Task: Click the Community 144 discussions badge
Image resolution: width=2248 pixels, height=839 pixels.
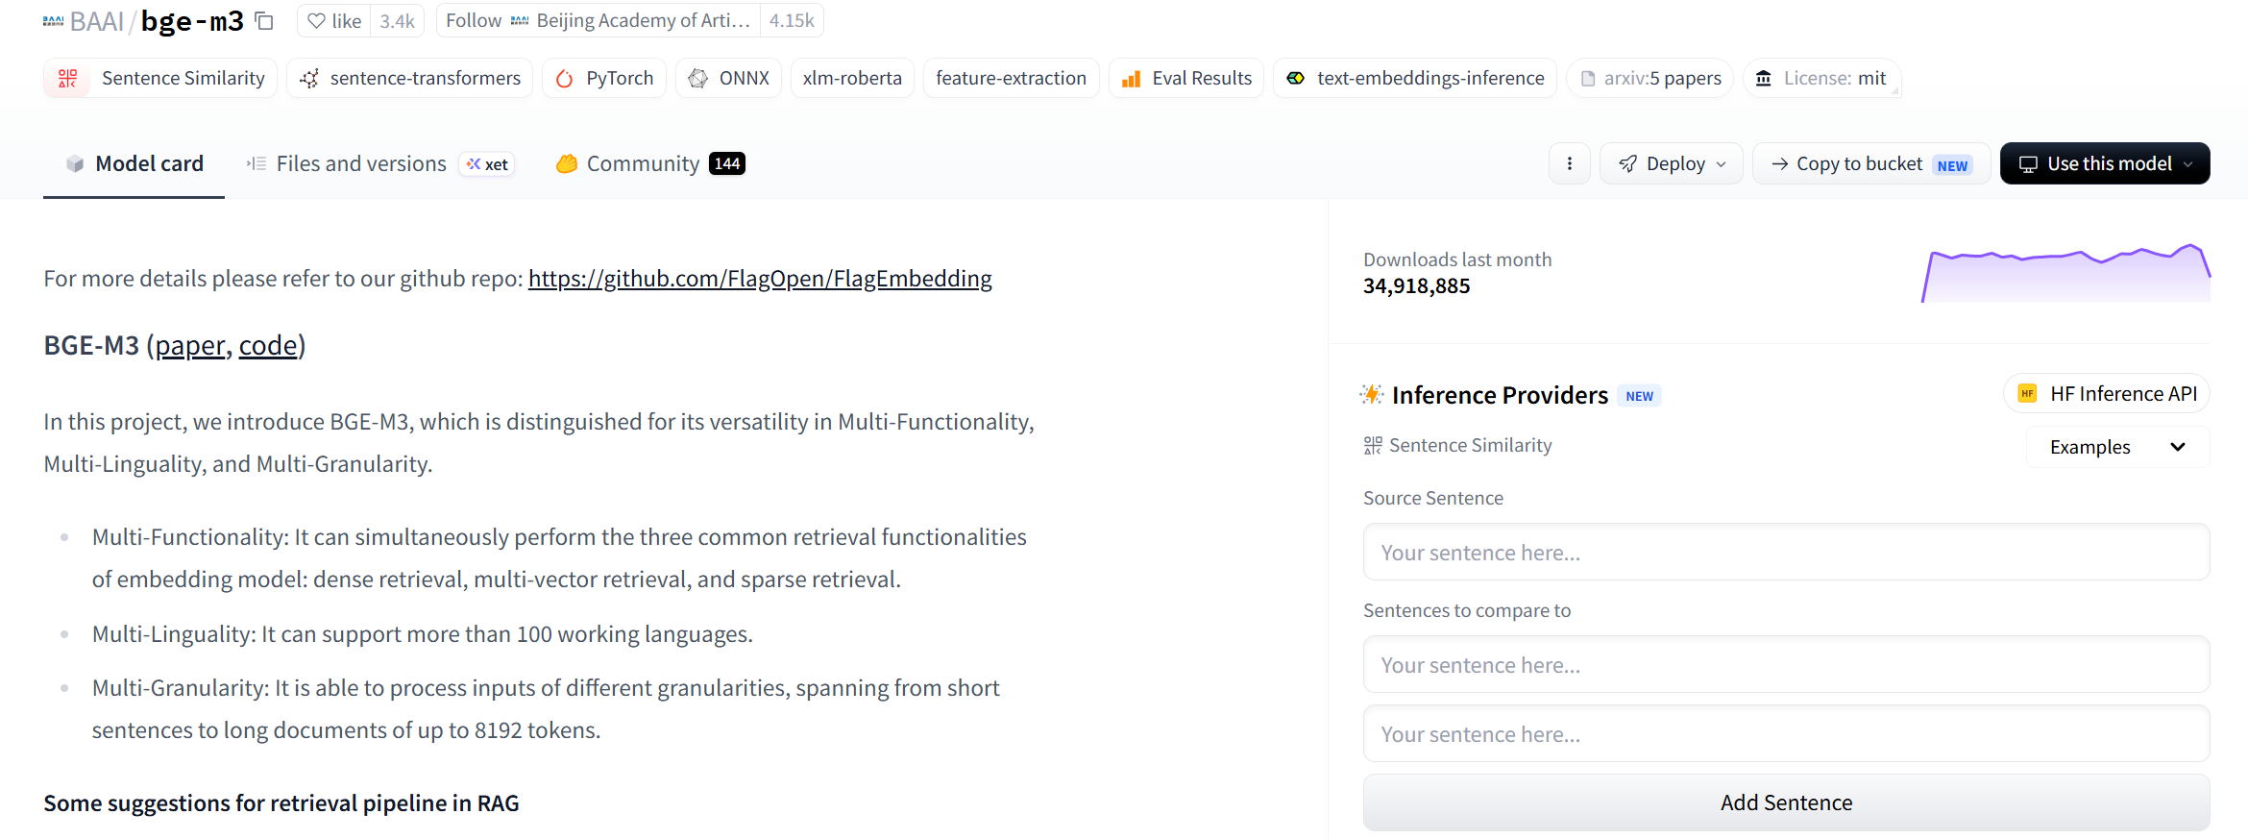Action: [727, 164]
